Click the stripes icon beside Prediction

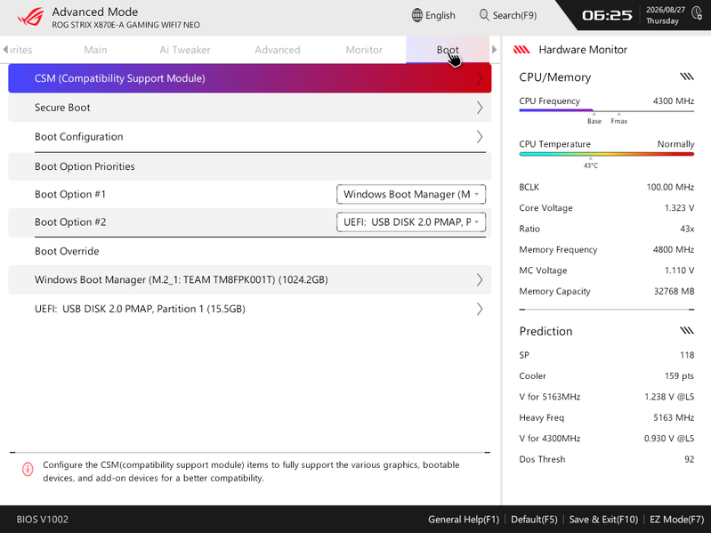[686, 330]
